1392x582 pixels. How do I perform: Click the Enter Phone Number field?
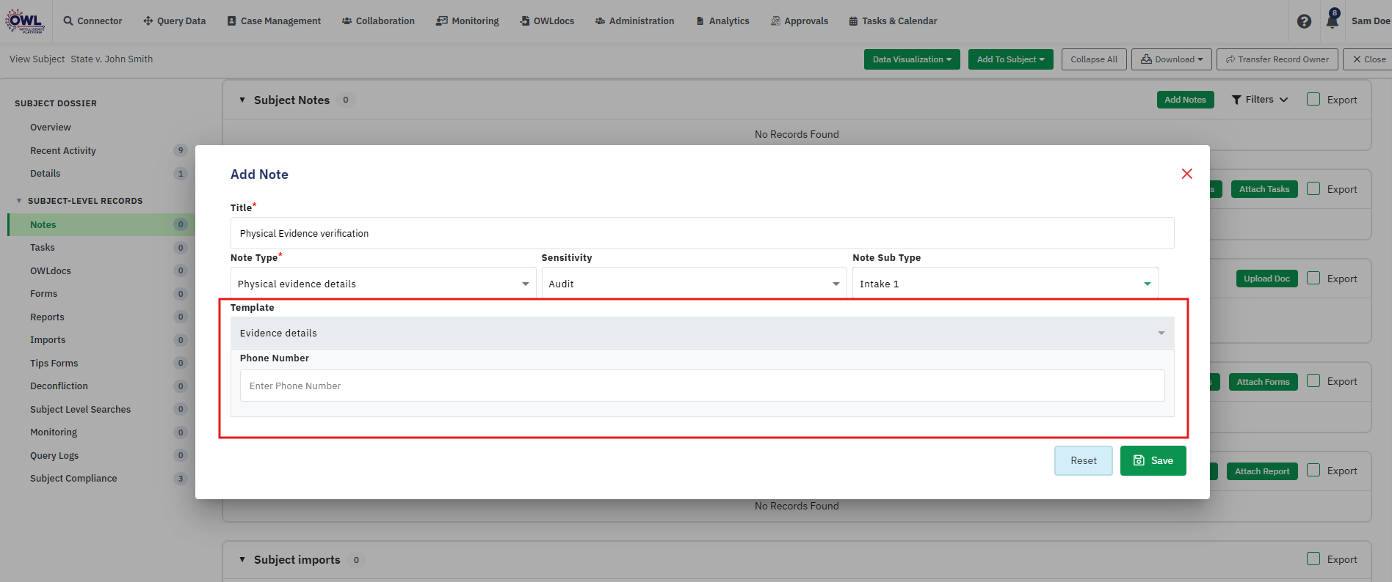[702, 386]
